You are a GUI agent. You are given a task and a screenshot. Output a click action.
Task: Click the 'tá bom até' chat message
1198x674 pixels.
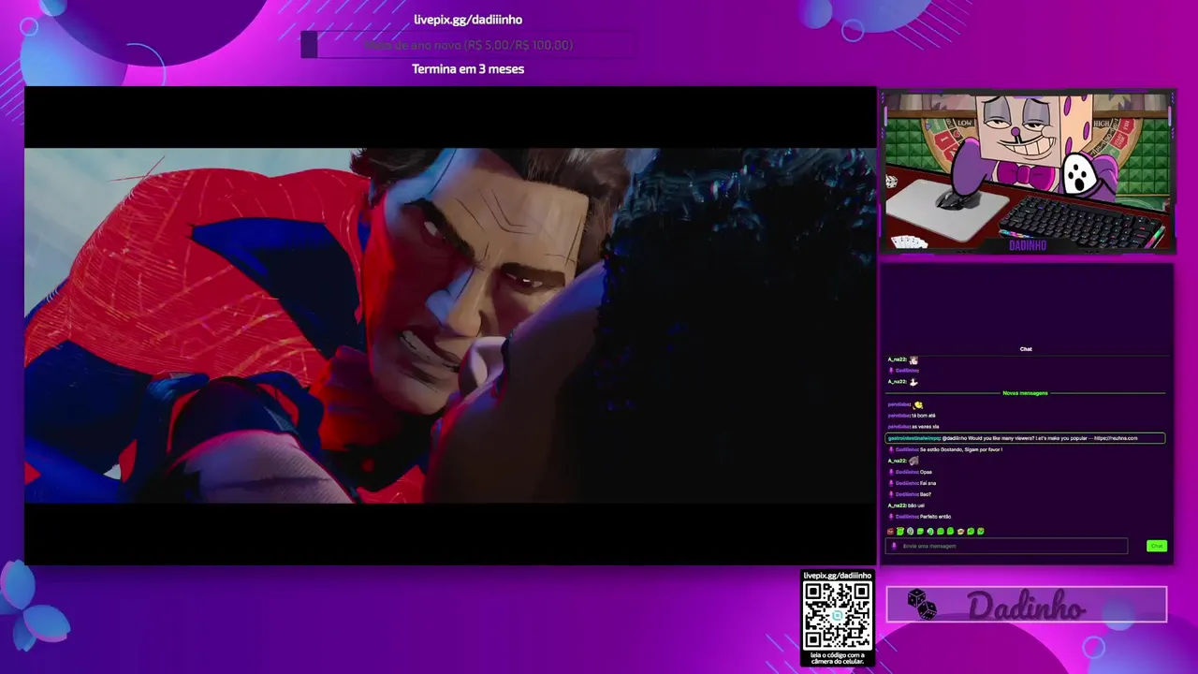click(x=924, y=416)
